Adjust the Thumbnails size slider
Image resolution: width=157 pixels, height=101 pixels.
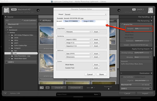(109, 89)
